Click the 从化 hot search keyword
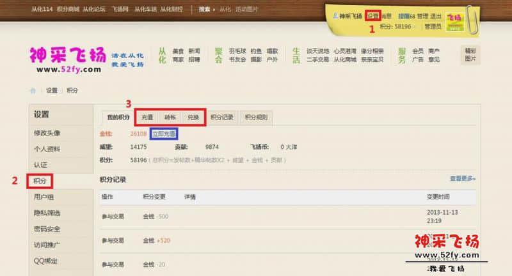Image resolution: width=512 pixels, height=276 pixels. coord(225,10)
